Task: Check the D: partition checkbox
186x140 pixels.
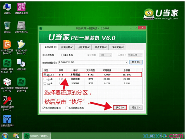Action: click(x=45, y=79)
